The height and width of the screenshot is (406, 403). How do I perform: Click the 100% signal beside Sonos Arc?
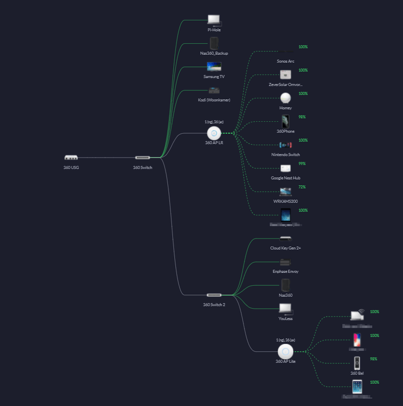pos(303,47)
